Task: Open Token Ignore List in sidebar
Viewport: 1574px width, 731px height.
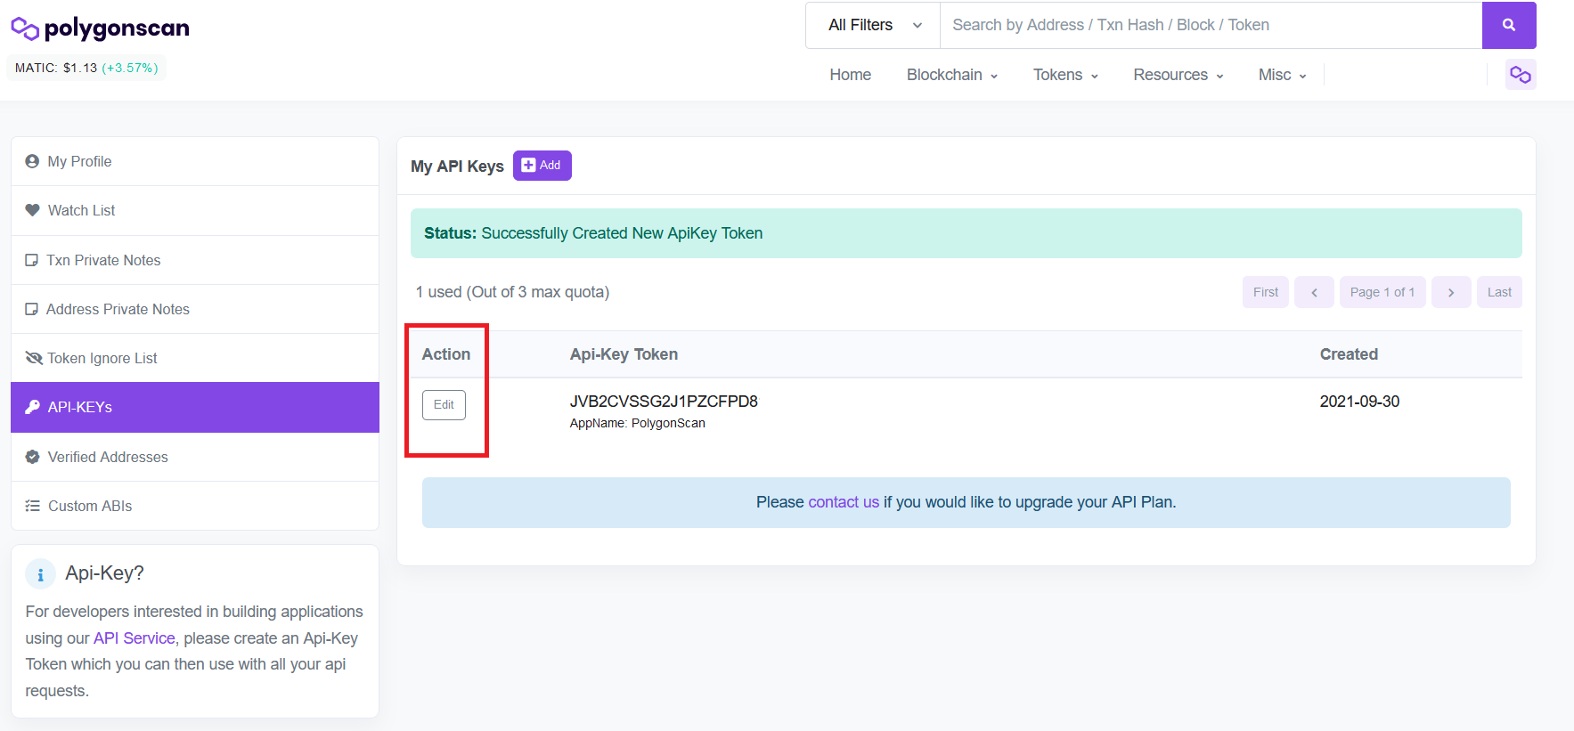Action: pos(102,358)
